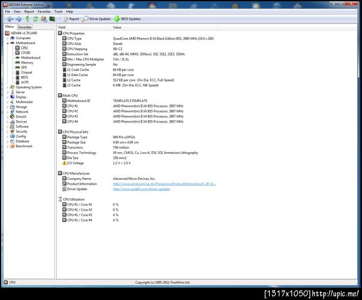The height and width of the screenshot is (300, 362).
Task: Select the CPU #1 / Core #3 row
Action: [91, 215]
